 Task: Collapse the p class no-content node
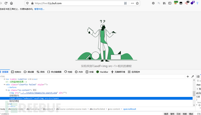click(x=6, y=90)
